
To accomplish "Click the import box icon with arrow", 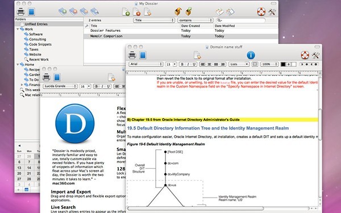I will [x=178, y=11].
